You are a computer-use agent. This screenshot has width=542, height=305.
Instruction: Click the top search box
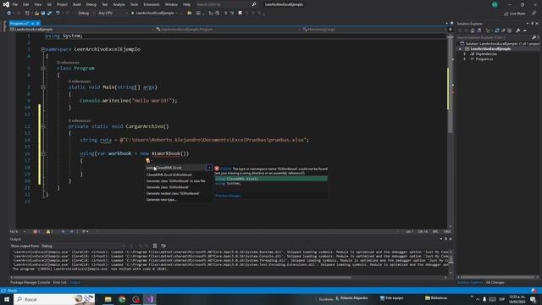[226, 4]
